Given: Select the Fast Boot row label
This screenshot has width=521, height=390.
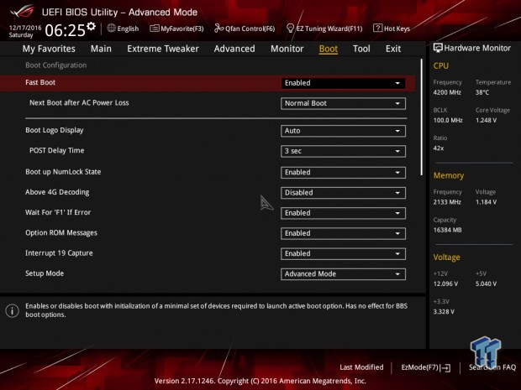Looking at the screenshot, I should click(x=40, y=82).
